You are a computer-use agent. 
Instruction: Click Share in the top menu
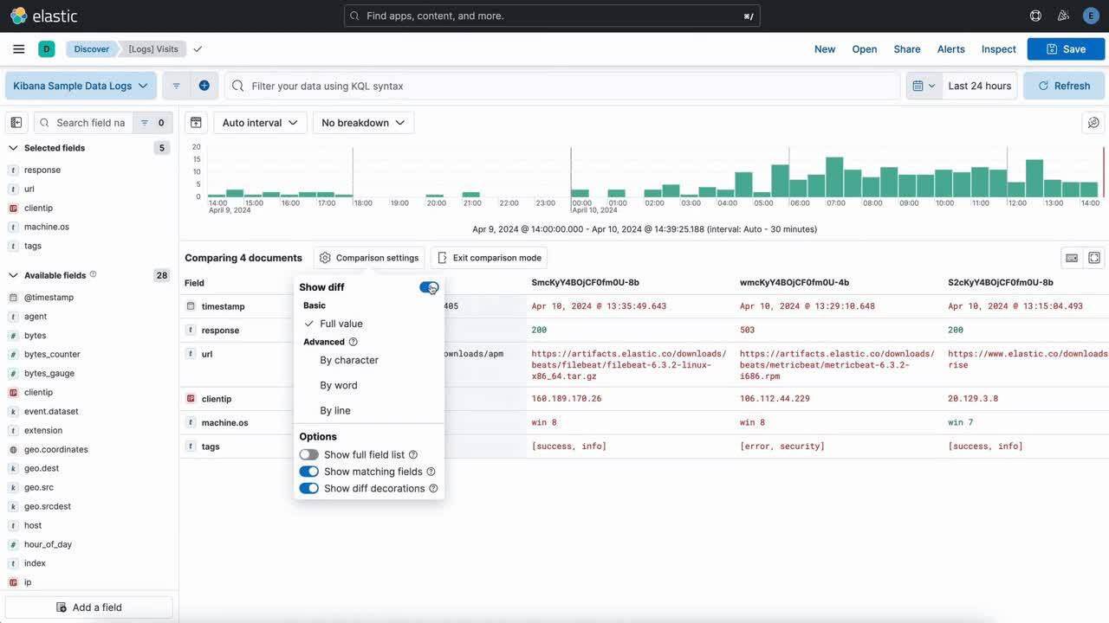click(907, 49)
